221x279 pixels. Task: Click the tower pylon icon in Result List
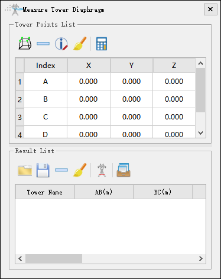tap(102, 170)
